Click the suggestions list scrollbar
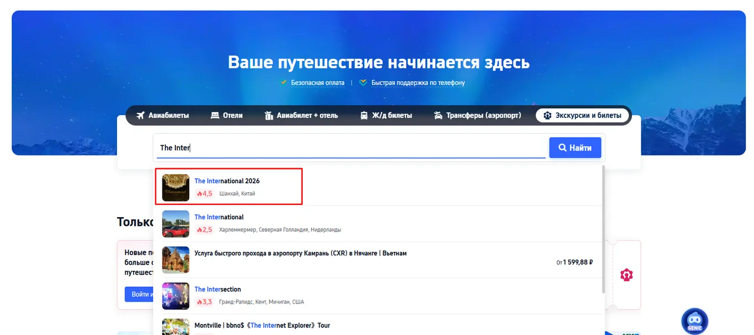 [603, 230]
